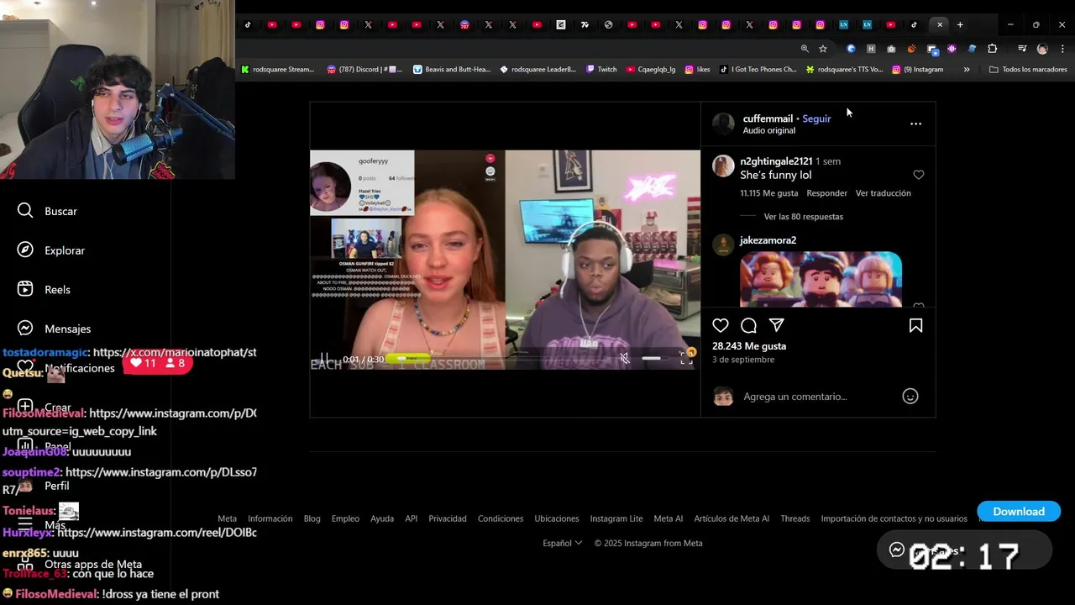Open the Beavis and Butt-Head bookmark

(451, 70)
